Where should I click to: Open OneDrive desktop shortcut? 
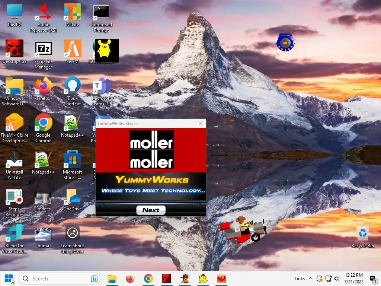73,200
